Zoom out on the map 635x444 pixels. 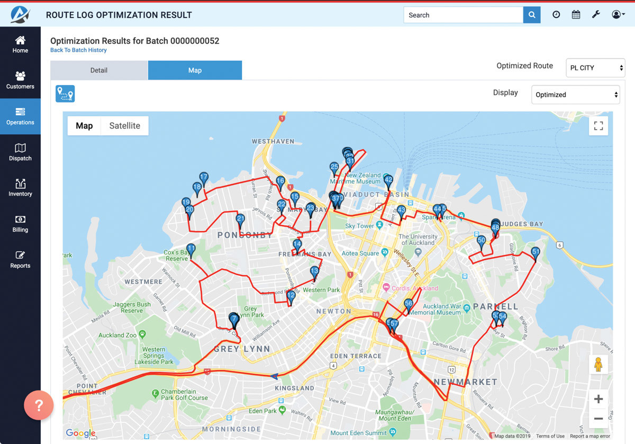(598, 419)
